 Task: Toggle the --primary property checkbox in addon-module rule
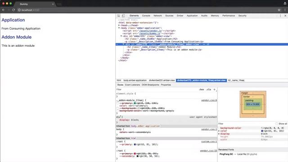click(117, 103)
